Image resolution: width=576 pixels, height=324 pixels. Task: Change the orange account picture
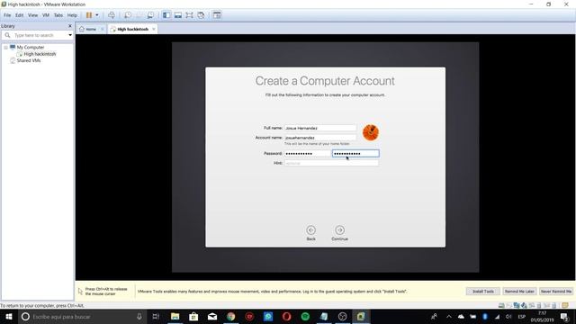pyautogui.click(x=370, y=132)
